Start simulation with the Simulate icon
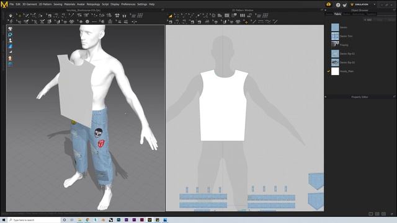The height and width of the screenshot is (223, 397). point(11,15)
